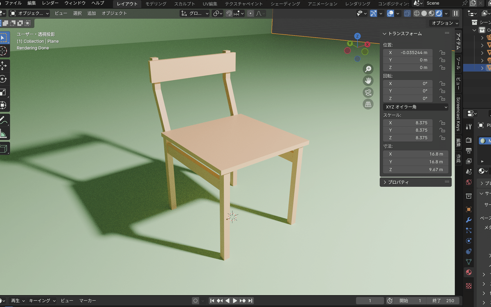Viewport: 491px width, 307px height.
Task: Open the Render properties tab icon
Action: (469, 140)
